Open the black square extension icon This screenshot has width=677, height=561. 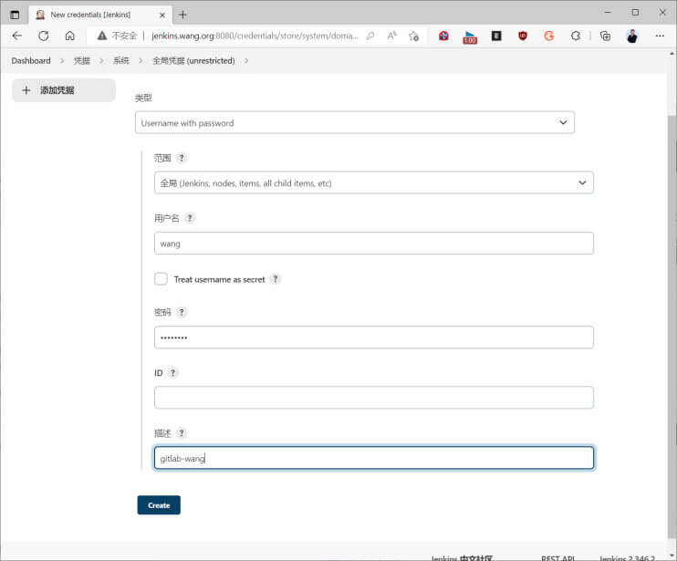(x=496, y=36)
